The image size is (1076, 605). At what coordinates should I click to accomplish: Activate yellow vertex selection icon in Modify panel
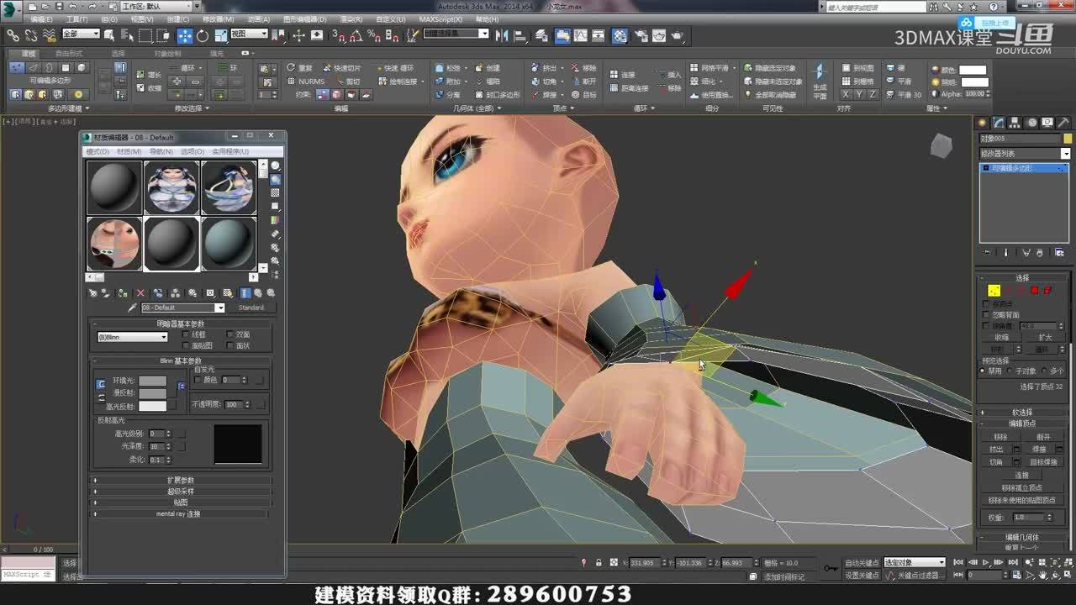pos(994,291)
